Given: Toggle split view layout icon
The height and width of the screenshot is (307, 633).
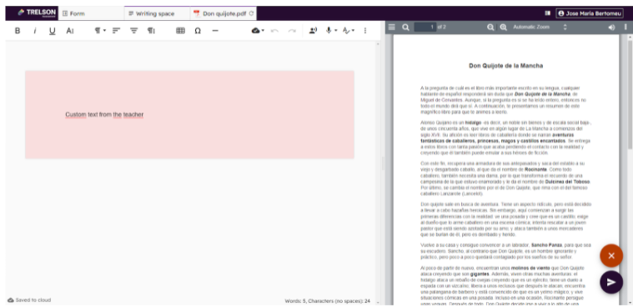Looking at the screenshot, I should tap(547, 13).
